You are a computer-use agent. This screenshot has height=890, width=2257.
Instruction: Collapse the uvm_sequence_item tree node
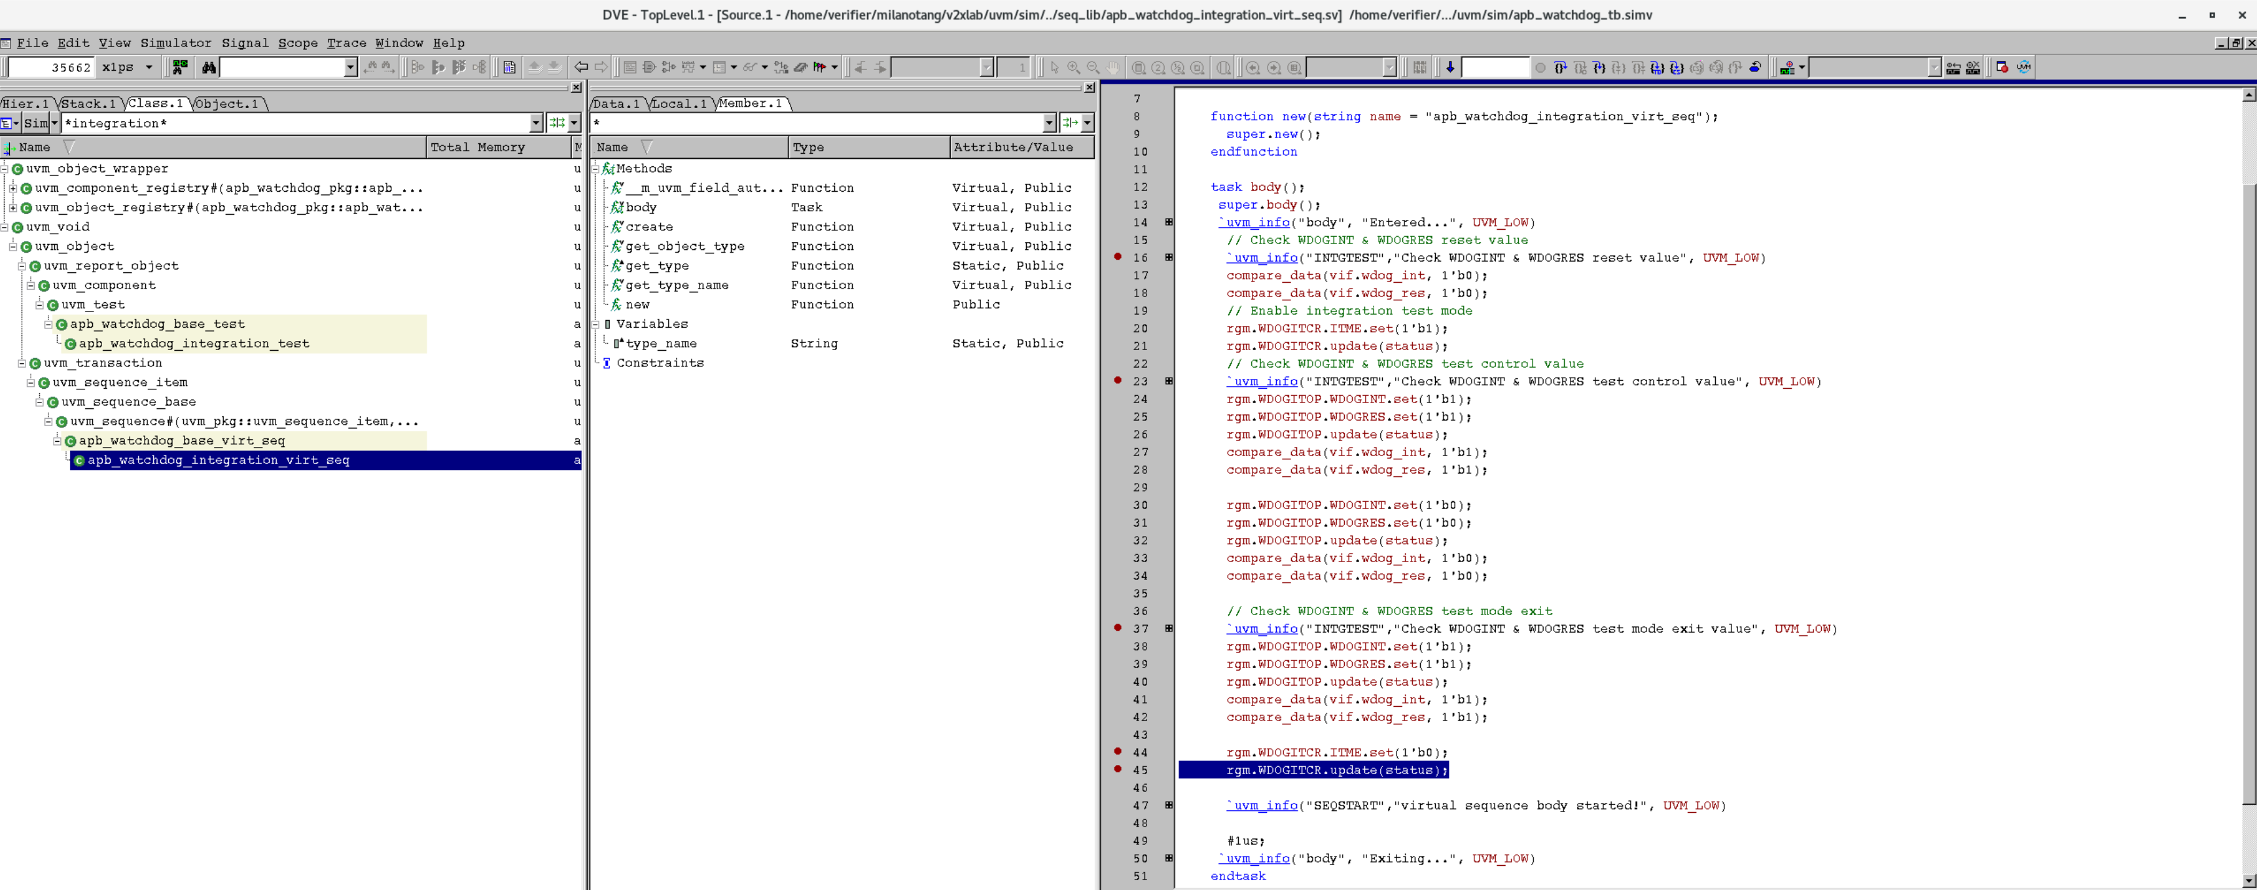tap(31, 382)
